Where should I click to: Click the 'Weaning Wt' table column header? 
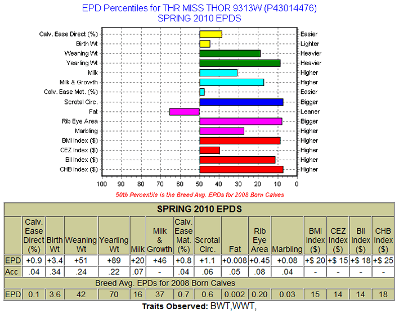(81, 235)
